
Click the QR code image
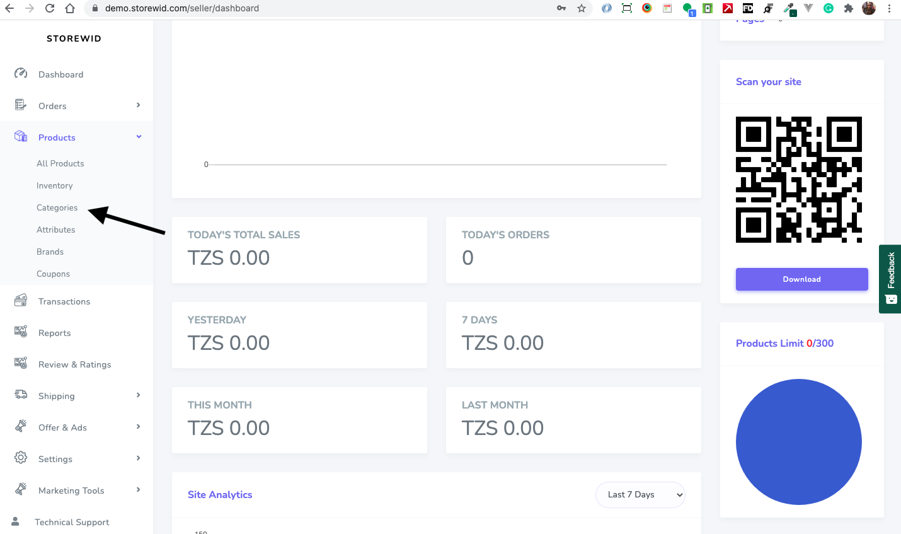click(799, 180)
